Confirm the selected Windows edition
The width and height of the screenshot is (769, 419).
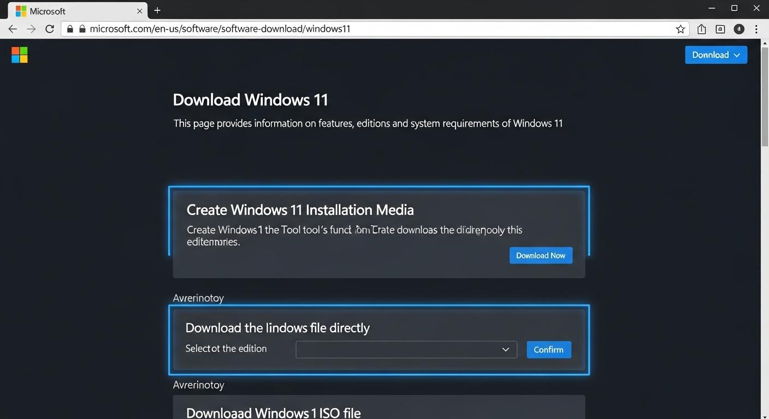click(x=548, y=349)
